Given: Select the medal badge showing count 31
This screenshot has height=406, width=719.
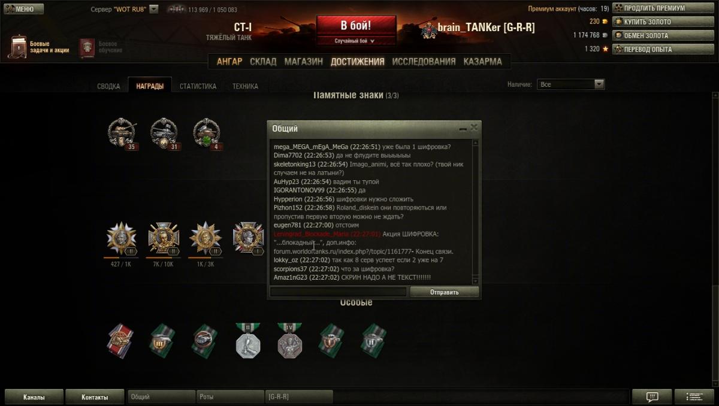Looking at the screenshot, I should click(x=164, y=133).
